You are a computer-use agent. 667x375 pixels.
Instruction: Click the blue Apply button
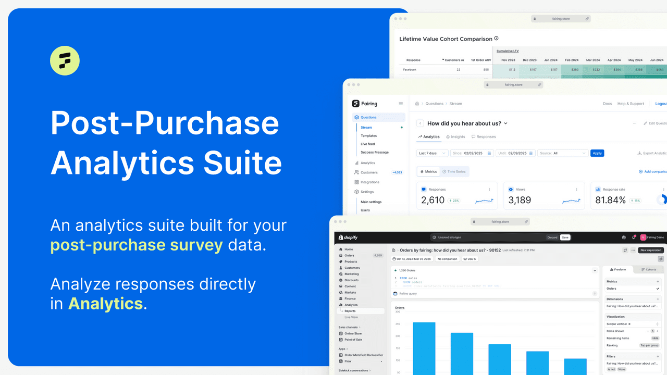point(597,153)
